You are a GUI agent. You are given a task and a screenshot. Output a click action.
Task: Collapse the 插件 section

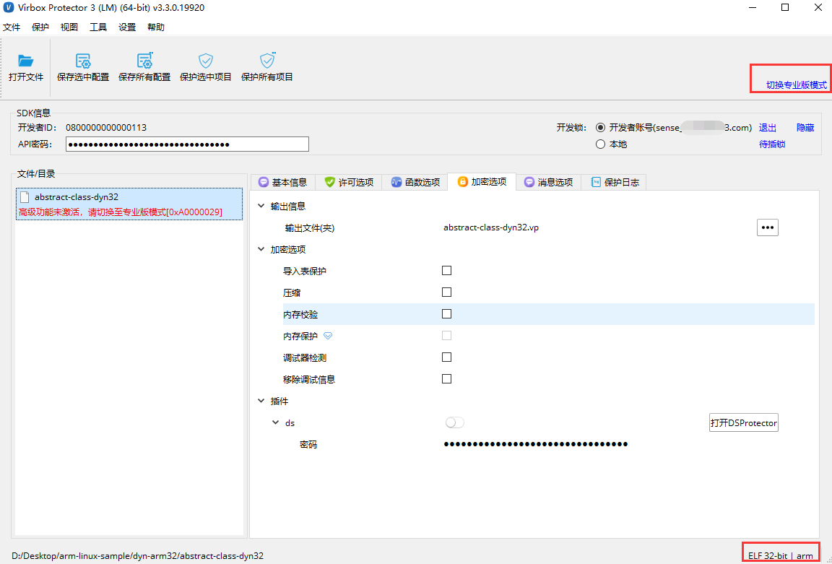[x=261, y=401]
